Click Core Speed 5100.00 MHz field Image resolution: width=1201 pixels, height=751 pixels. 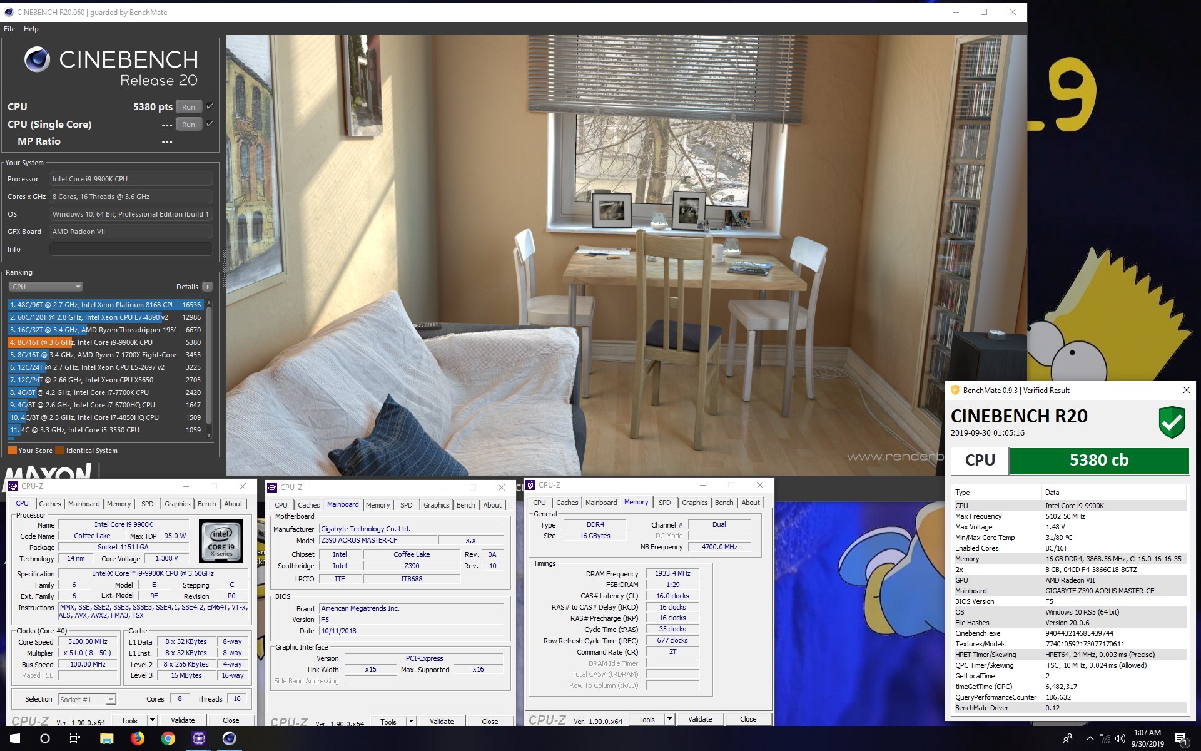(88, 642)
